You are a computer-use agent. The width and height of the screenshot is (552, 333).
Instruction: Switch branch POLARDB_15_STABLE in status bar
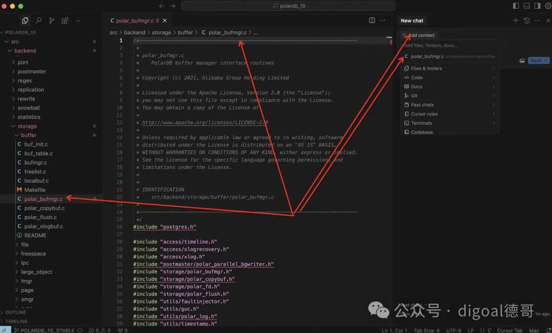[44, 330]
